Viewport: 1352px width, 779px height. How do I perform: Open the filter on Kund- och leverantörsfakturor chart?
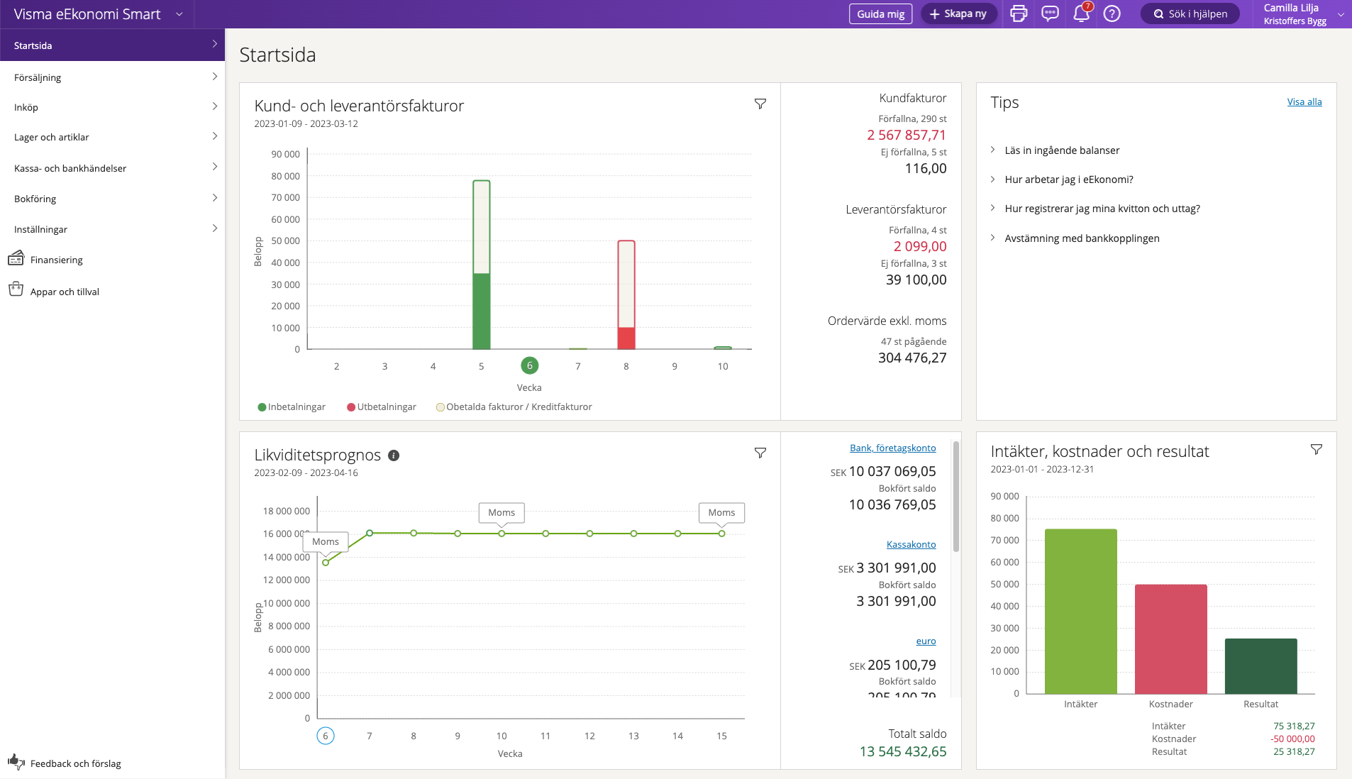tap(760, 104)
